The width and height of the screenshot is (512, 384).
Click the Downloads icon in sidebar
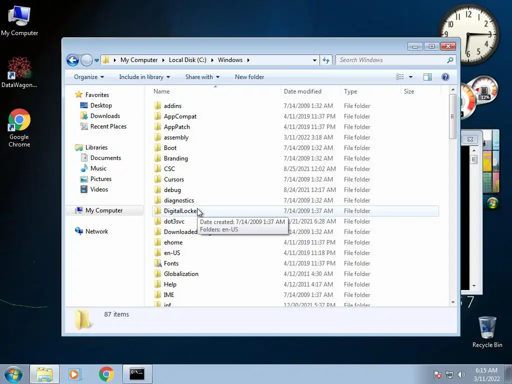coord(84,115)
